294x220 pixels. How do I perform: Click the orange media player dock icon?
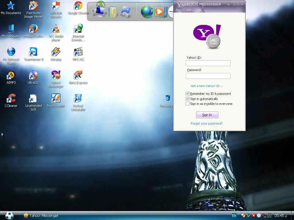click(x=160, y=11)
